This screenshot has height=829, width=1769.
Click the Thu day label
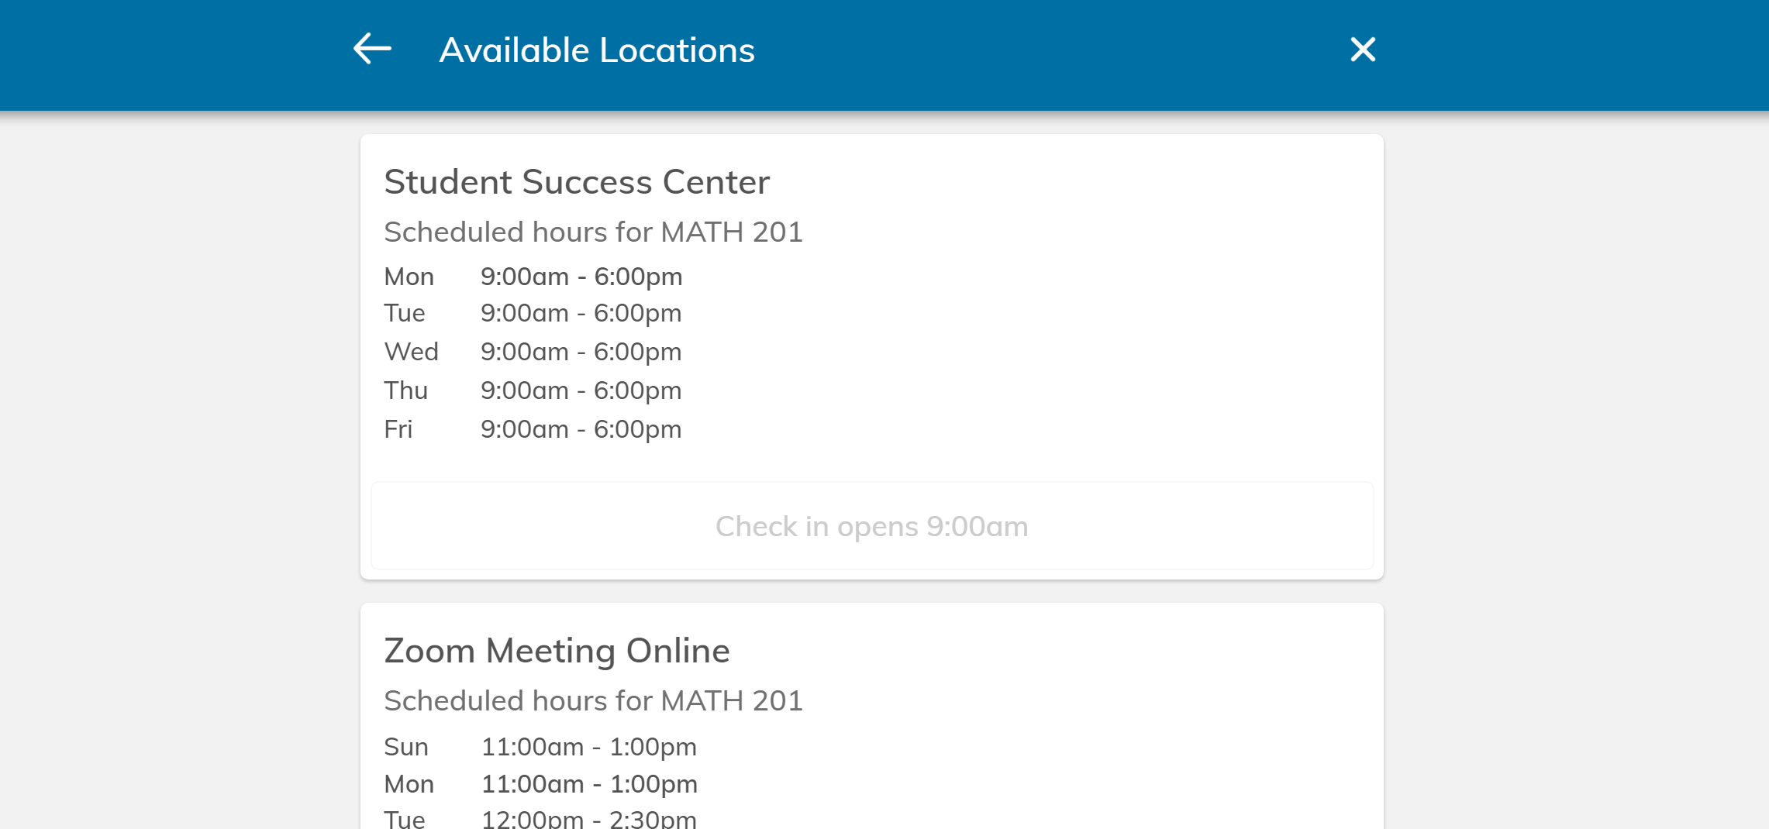pyautogui.click(x=405, y=390)
